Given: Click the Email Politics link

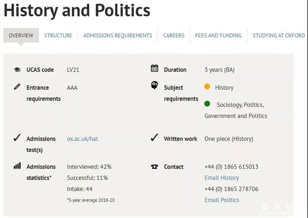Looking at the screenshot, I should coord(222,200).
